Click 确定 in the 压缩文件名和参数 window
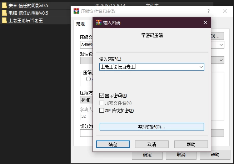234x164 pixels. coord(147,155)
